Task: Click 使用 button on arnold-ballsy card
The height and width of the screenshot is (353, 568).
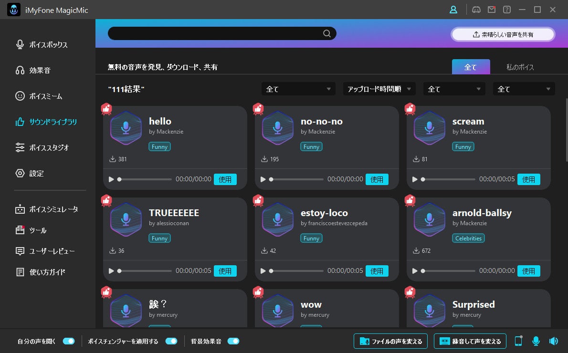Action: 528,271
